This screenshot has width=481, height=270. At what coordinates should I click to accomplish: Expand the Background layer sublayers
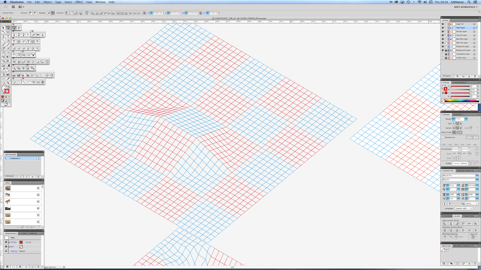coord(451,50)
